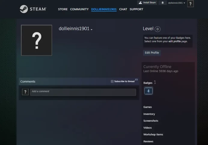Image resolution: width=208 pixels, height=145 pixels.
Task: Open the Inventory link
Action: pyautogui.click(x=149, y=114)
